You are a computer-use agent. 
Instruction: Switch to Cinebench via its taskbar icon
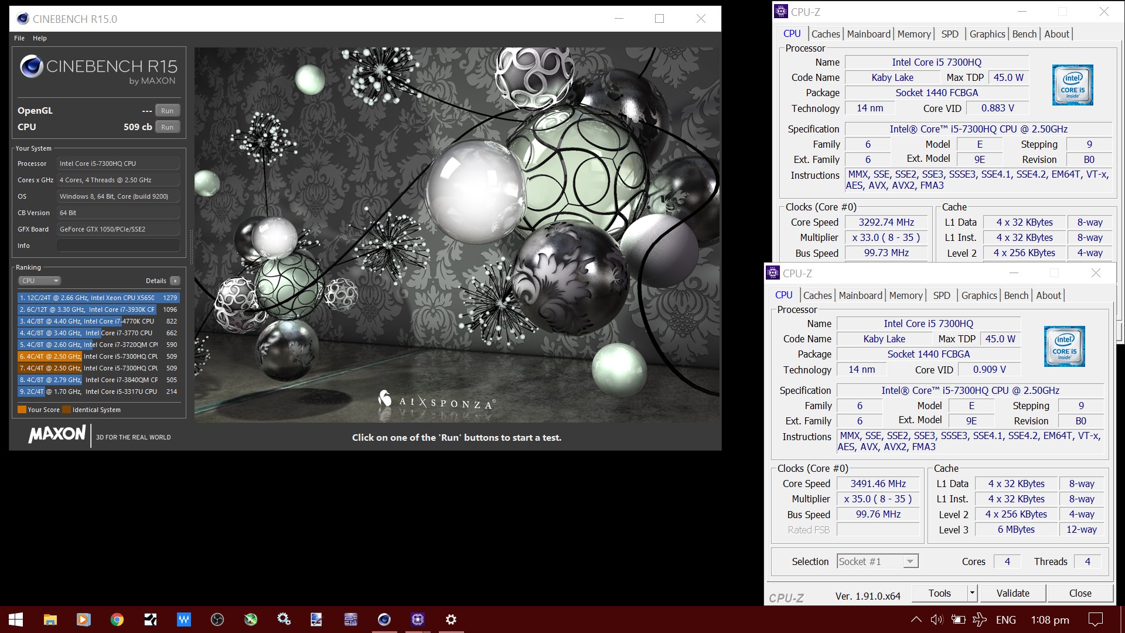tap(384, 620)
